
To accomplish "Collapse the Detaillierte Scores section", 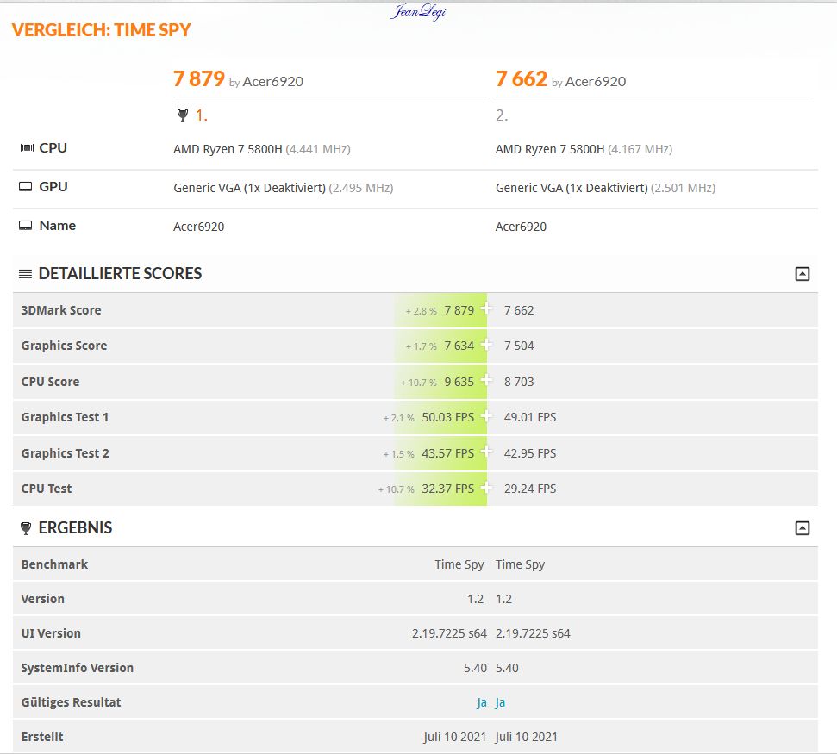I will tap(802, 274).
